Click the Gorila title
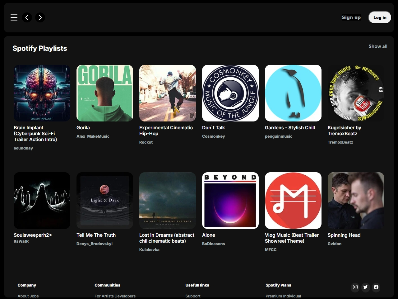The image size is (398, 299). coord(83,128)
